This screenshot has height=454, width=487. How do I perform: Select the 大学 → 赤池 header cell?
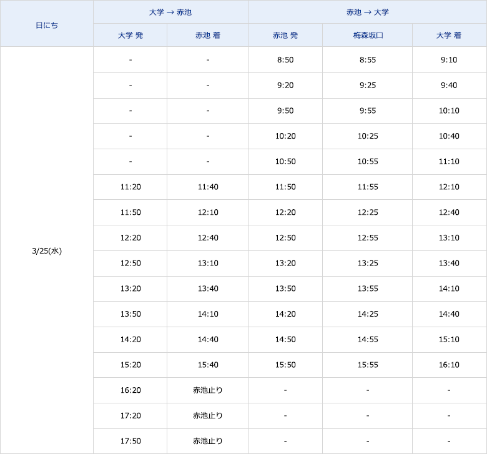pos(170,12)
